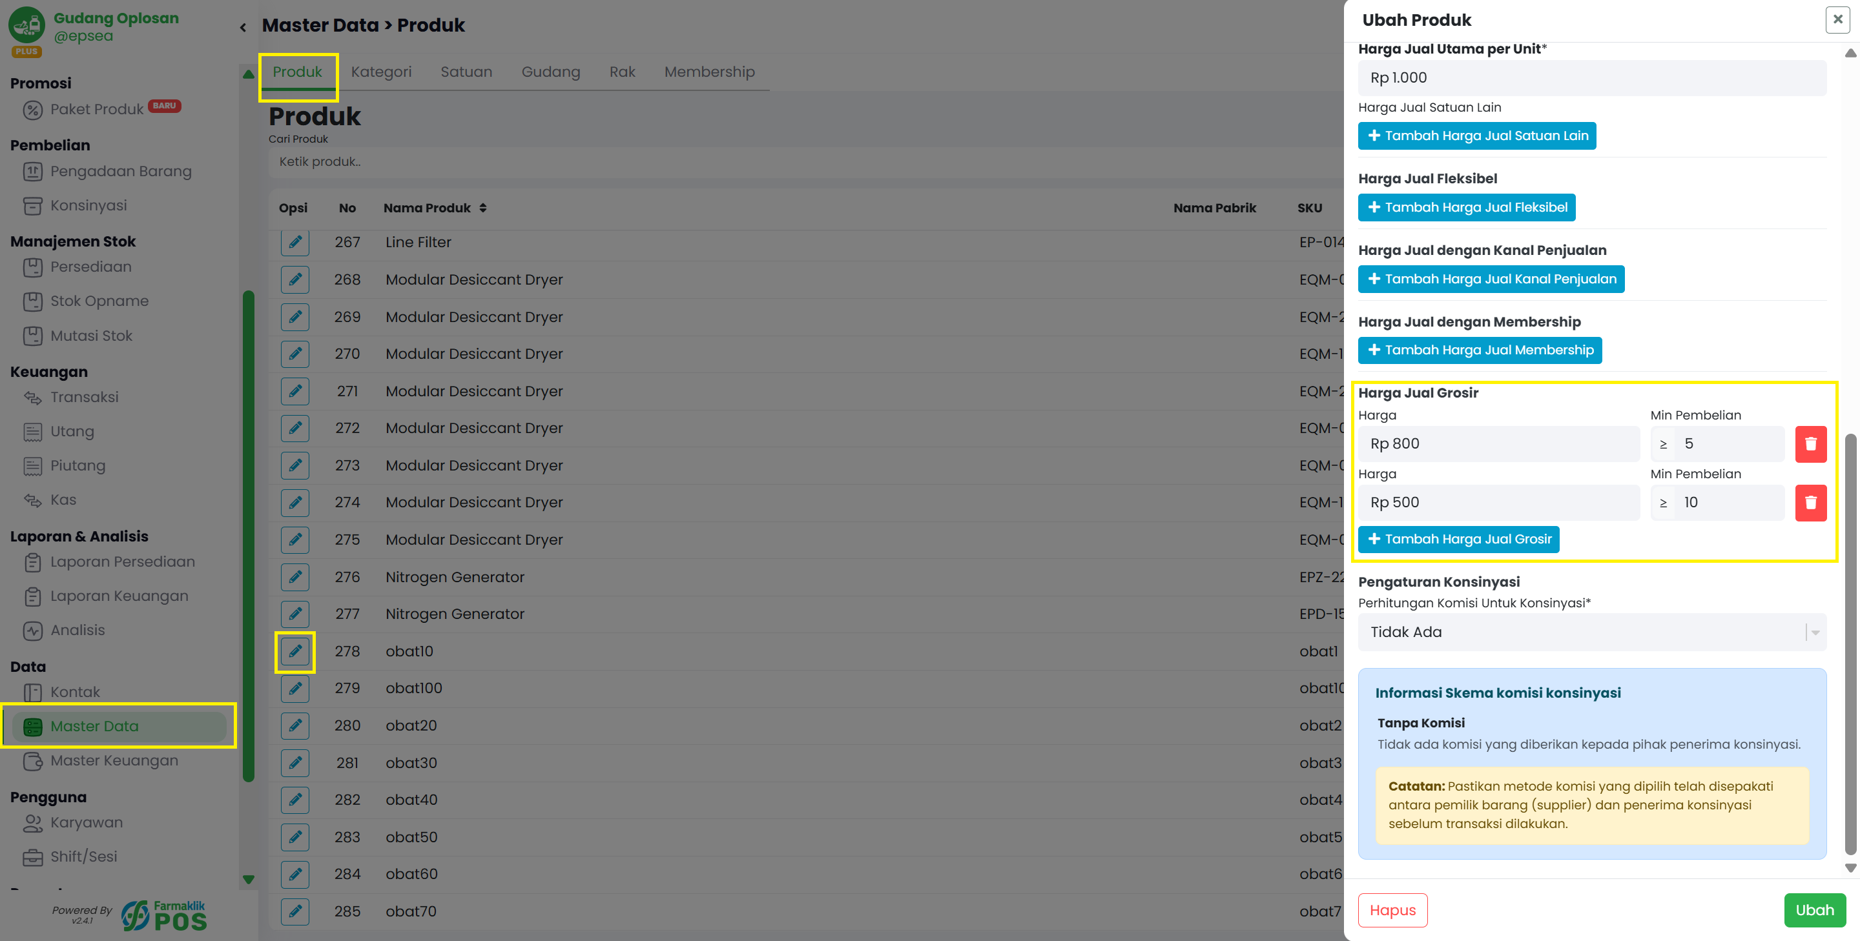The image size is (1860, 941).
Task: Collapse the sidebar with the chevron arrow
Action: [243, 27]
